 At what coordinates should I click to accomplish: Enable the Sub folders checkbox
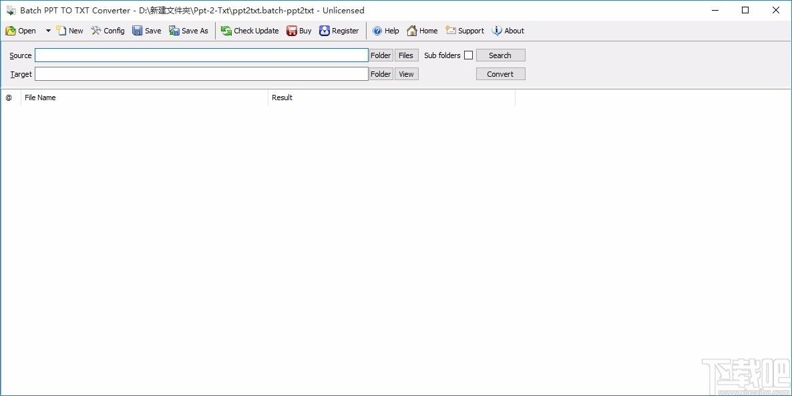pos(468,55)
